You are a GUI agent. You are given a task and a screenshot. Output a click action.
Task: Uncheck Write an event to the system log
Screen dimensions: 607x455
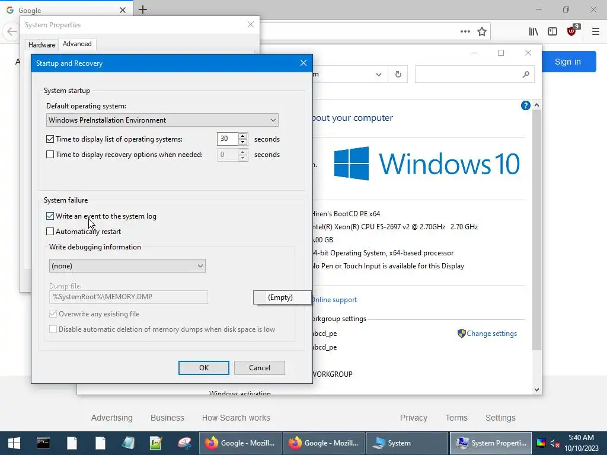pyautogui.click(x=50, y=216)
